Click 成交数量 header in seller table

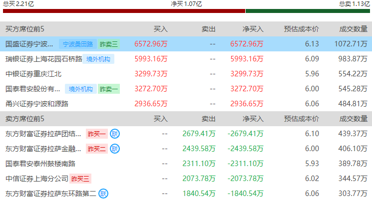[x=354, y=119]
